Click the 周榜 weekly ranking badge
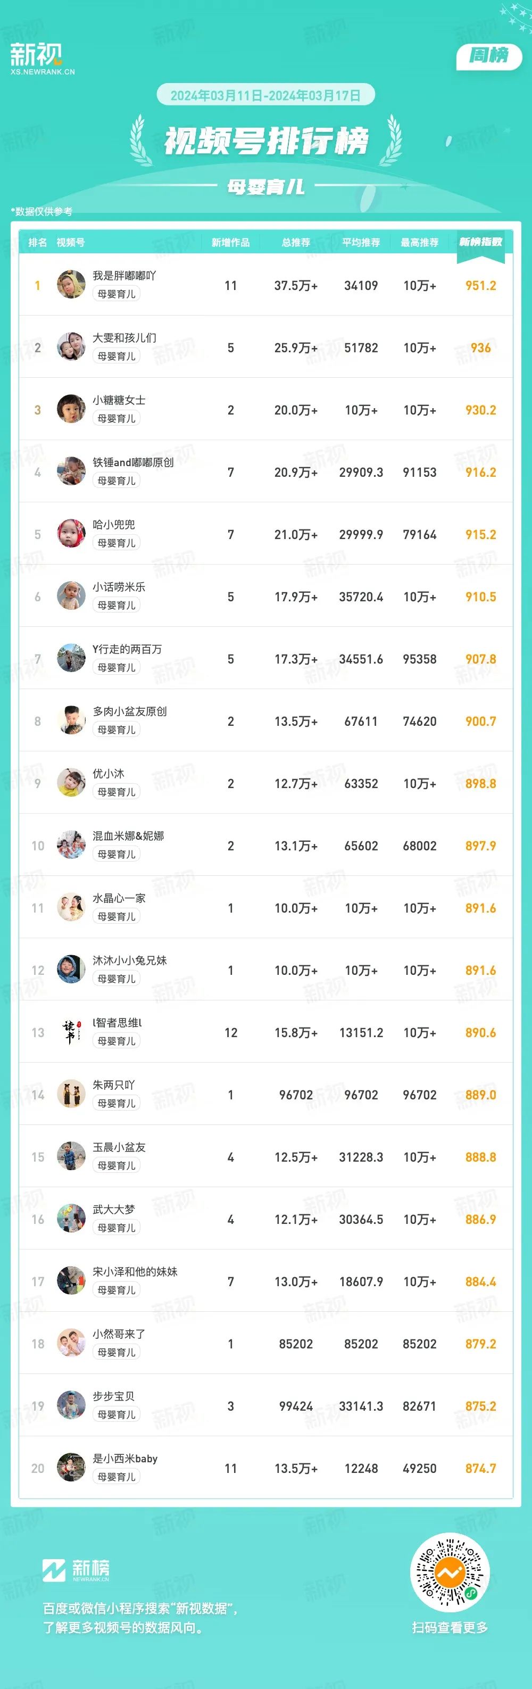532x1689 pixels. pyautogui.click(x=489, y=56)
